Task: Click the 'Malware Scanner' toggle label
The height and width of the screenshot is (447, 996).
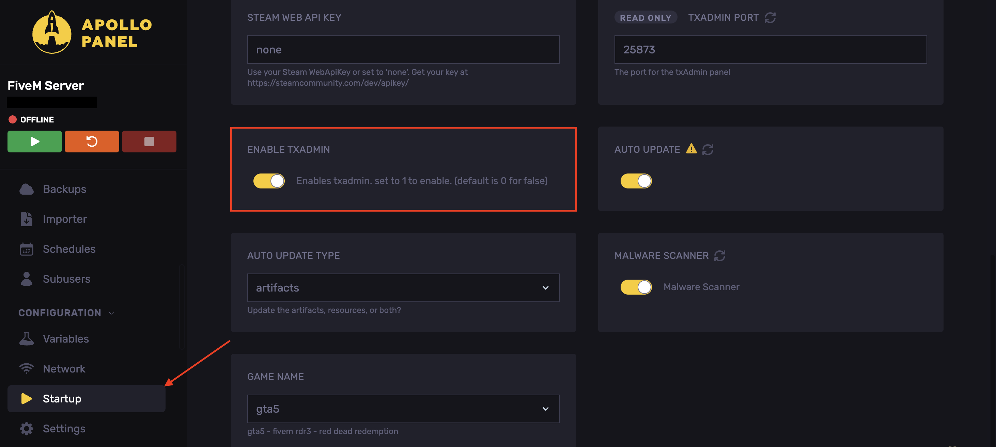Action: coord(701,287)
